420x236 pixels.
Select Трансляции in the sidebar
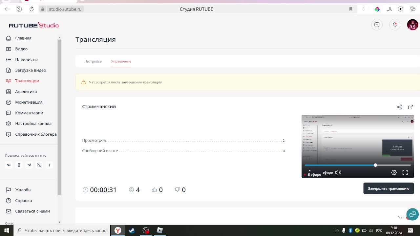pyautogui.click(x=27, y=81)
